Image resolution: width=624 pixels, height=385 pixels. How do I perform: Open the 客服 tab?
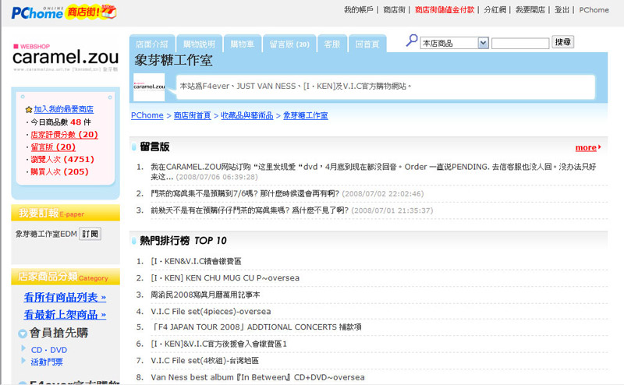pyautogui.click(x=332, y=44)
